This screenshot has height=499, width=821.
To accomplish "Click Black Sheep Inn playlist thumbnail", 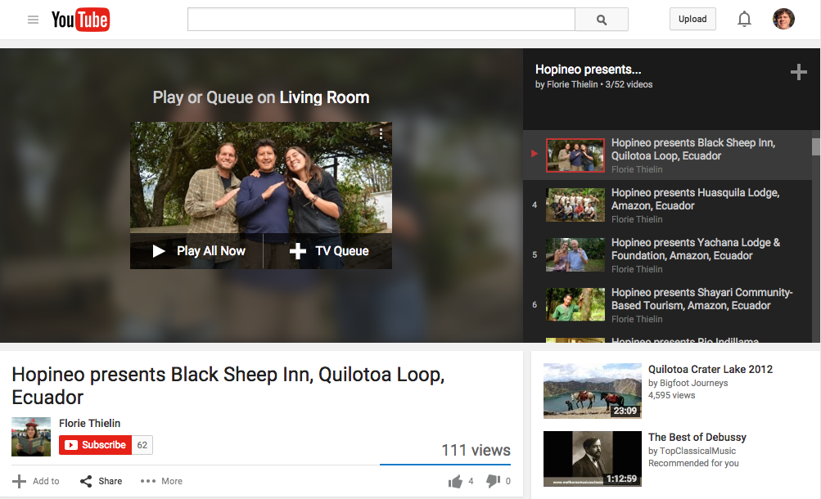I will point(575,155).
